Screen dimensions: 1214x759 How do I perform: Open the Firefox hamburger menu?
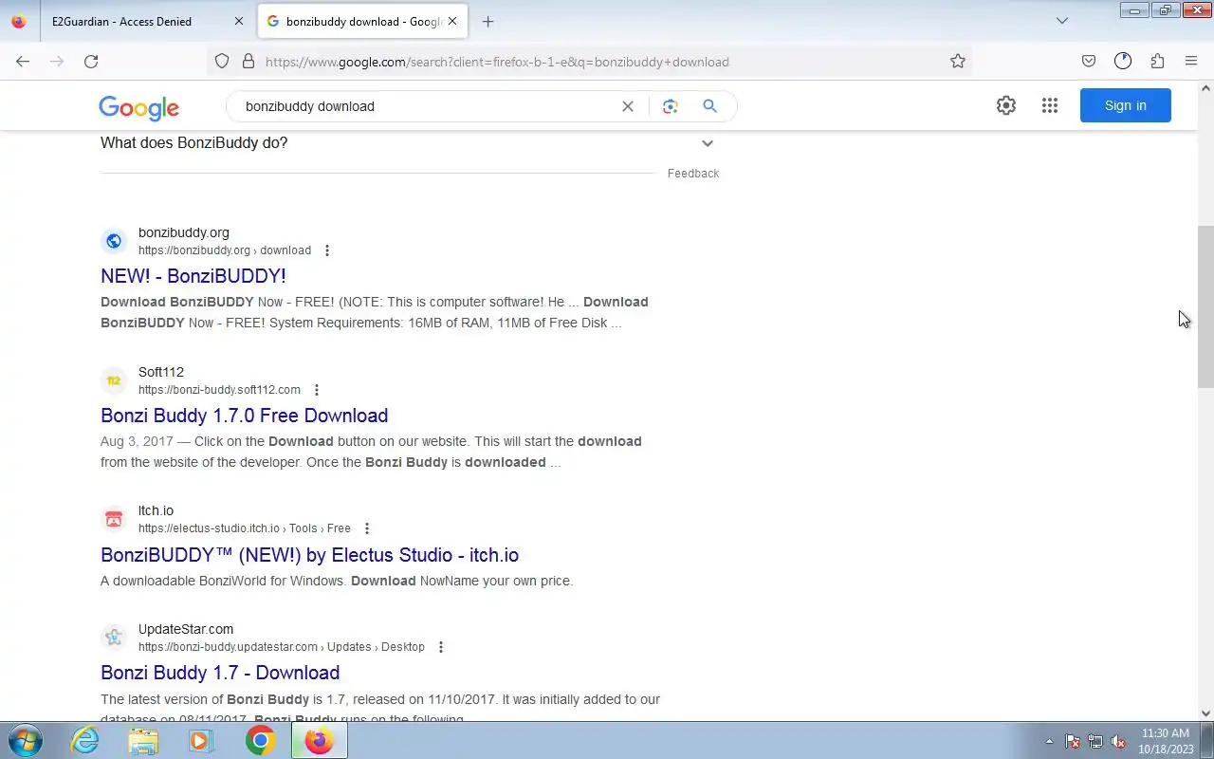click(1191, 62)
